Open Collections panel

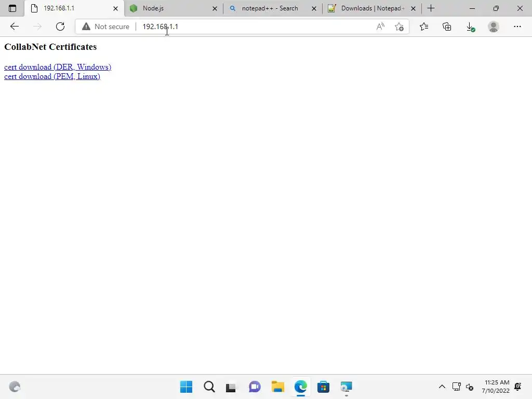447,26
